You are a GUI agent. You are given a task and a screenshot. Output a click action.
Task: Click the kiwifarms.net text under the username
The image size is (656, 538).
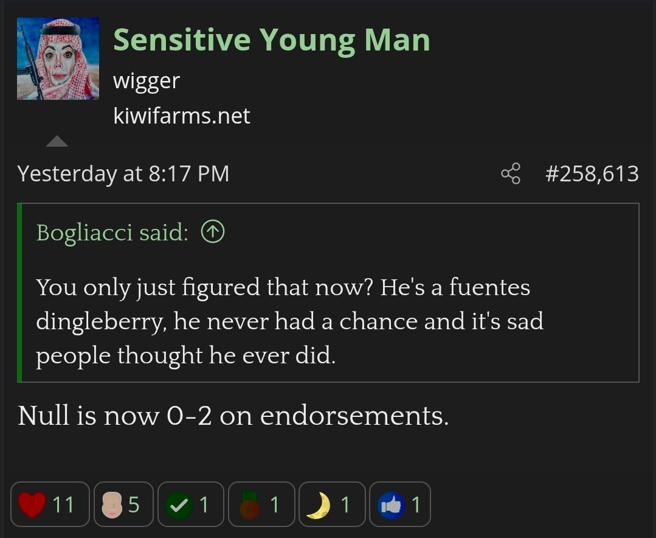pyautogui.click(x=181, y=116)
